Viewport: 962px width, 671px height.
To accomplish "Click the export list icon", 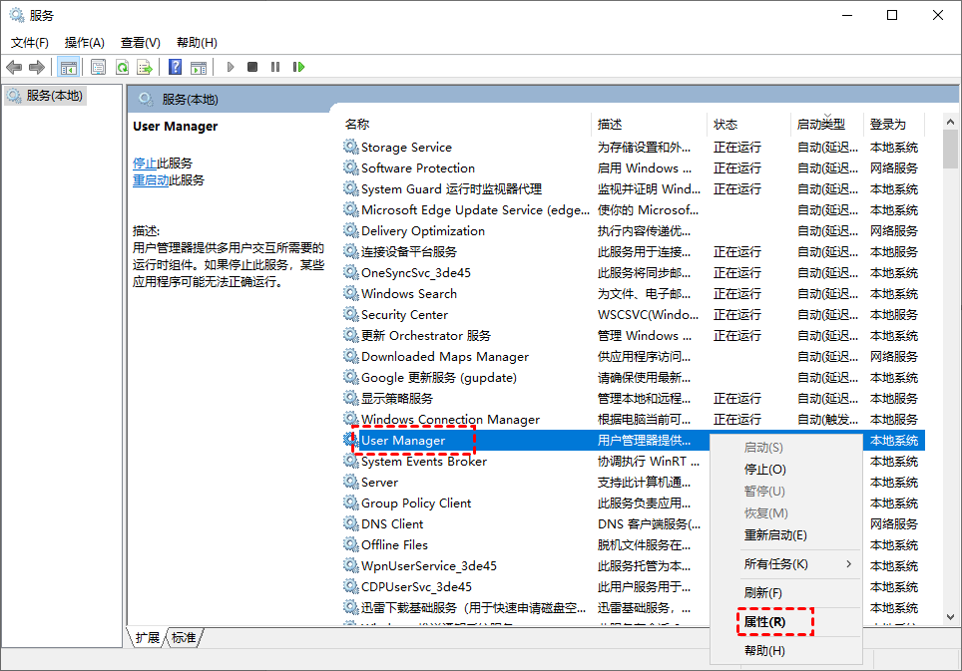I will click(x=146, y=66).
